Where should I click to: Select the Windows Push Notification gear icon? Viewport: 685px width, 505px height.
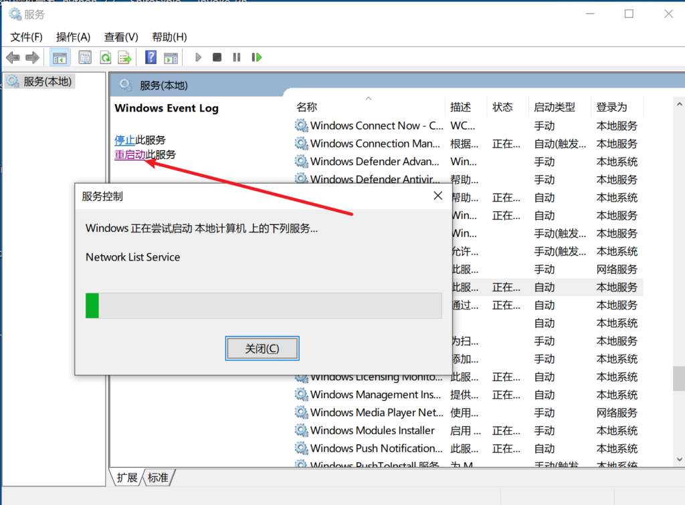click(x=301, y=448)
